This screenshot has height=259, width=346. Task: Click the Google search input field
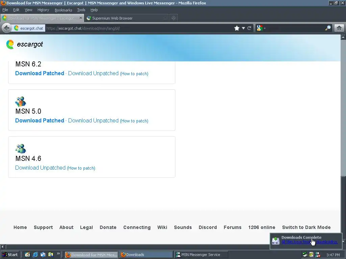295,28
